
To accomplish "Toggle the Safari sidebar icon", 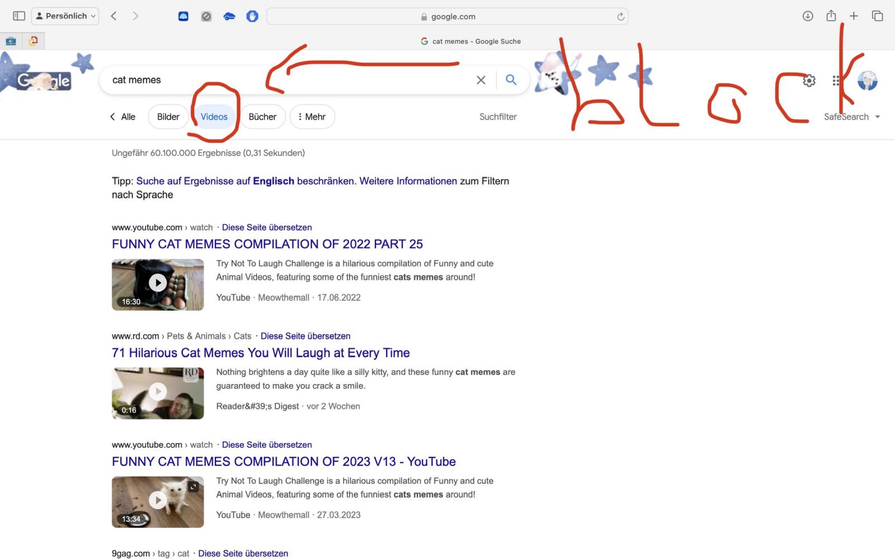I will click(19, 16).
